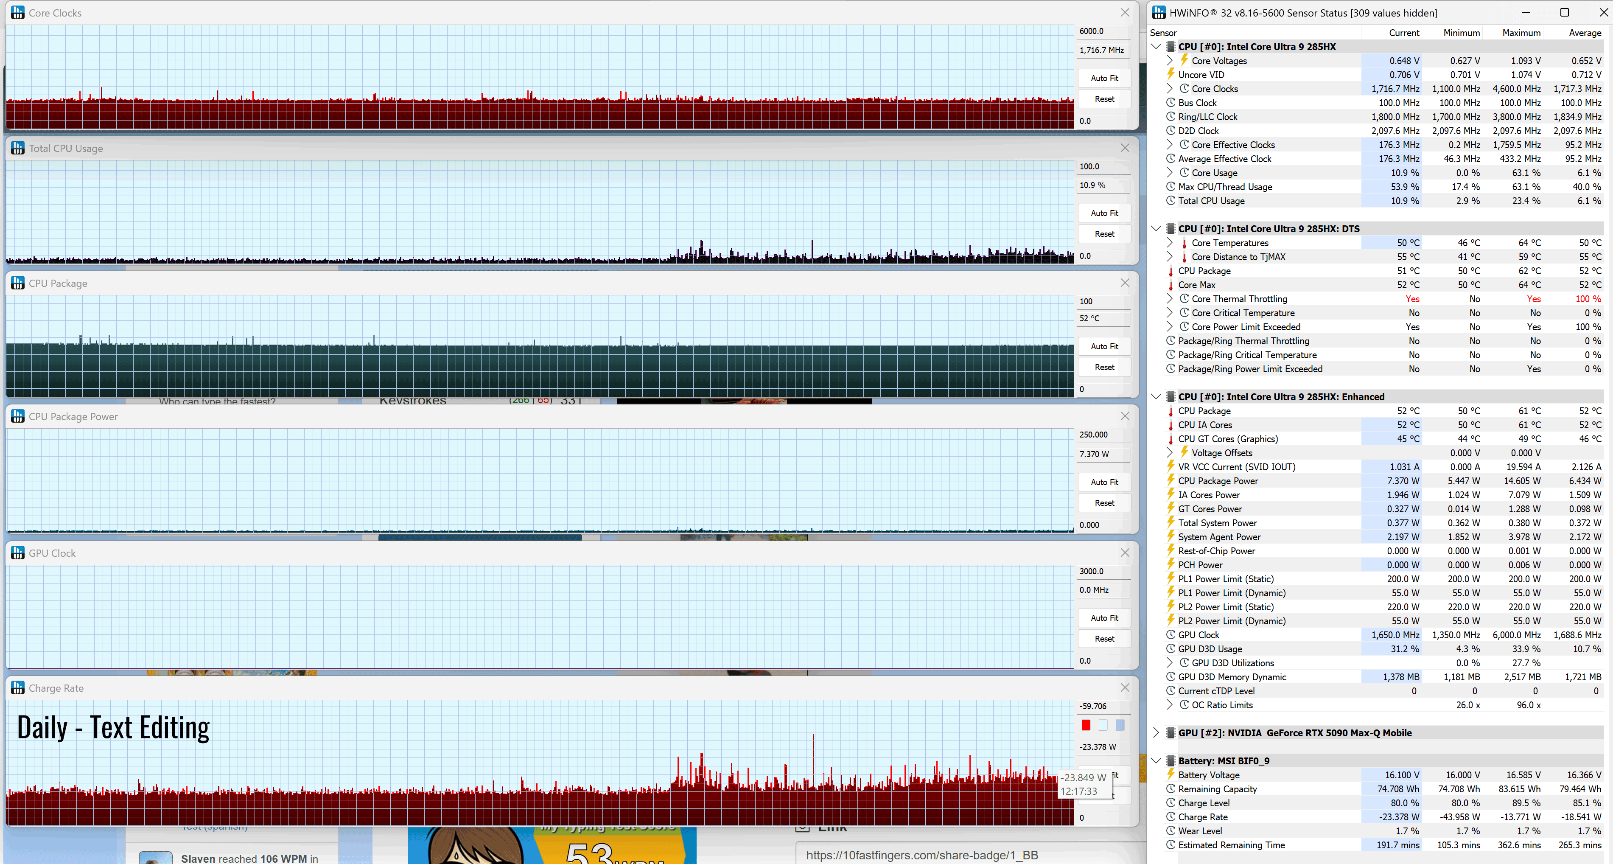This screenshot has width=1613, height=864.
Task: Click HWiNFO icon in CPU Package graph title
Action: pyautogui.click(x=17, y=283)
